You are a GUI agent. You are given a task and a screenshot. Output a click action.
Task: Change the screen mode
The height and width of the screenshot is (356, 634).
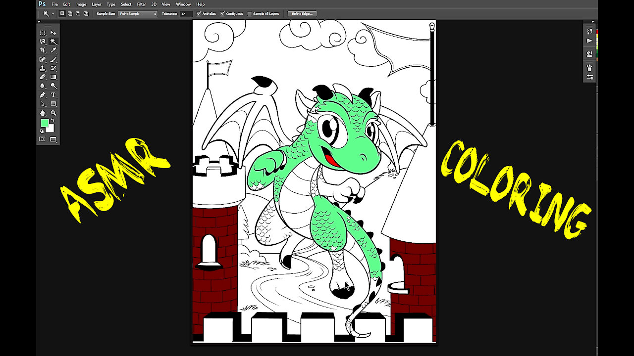click(x=53, y=139)
